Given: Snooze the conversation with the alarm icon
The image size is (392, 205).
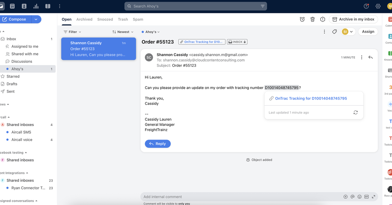Looking at the screenshot, I should (302, 19).
